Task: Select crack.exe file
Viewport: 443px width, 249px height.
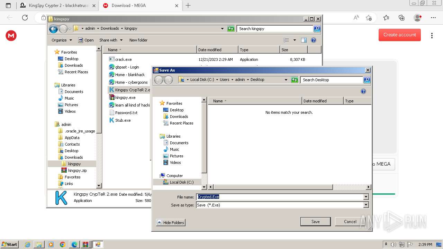Action: (120, 59)
